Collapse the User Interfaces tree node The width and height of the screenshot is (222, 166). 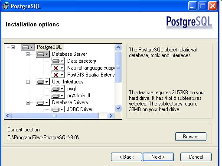[x=28, y=82]
